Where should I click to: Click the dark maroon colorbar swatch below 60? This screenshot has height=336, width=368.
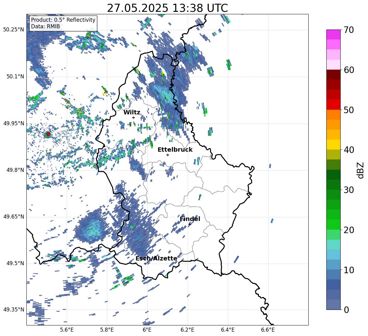(333, 75)
